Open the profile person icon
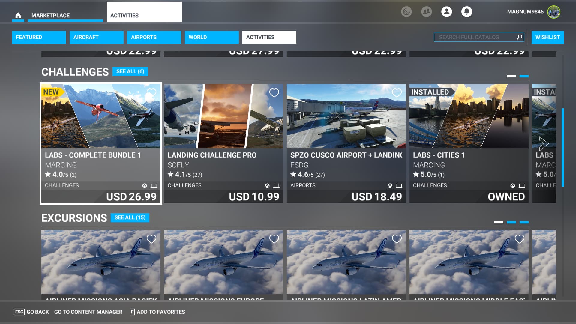The height and width of the screenshot is (324, 576). pyautogui.click(x=446, y=12)
